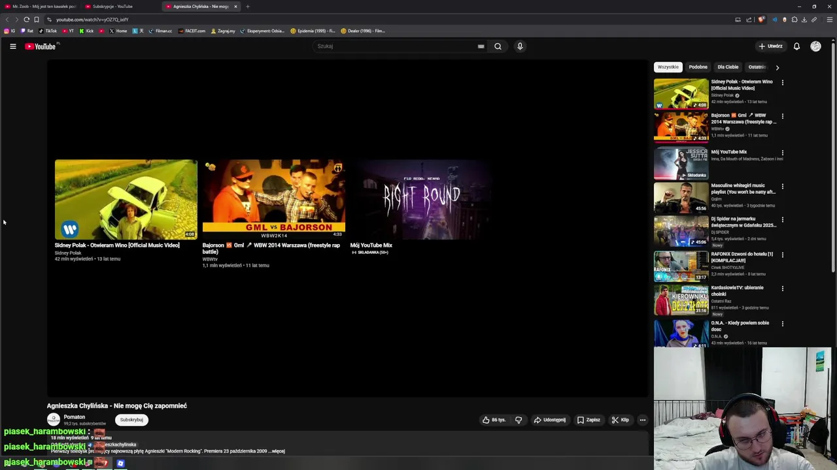Go back in browser history
This screenshot has width=837, height=470.
click(x=7, y=20)
